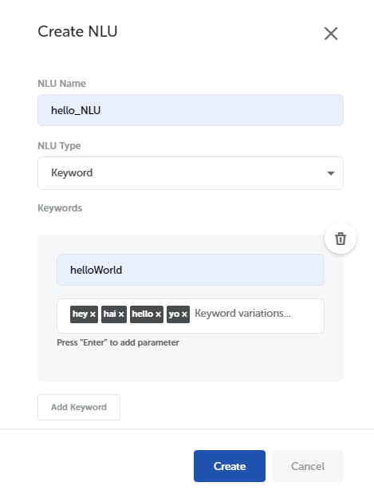Select the 'hai' chip label
374x498 pixels.
click(110, 314)
